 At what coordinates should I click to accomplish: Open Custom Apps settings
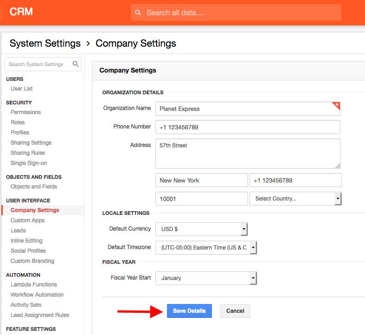click(27, 220)
